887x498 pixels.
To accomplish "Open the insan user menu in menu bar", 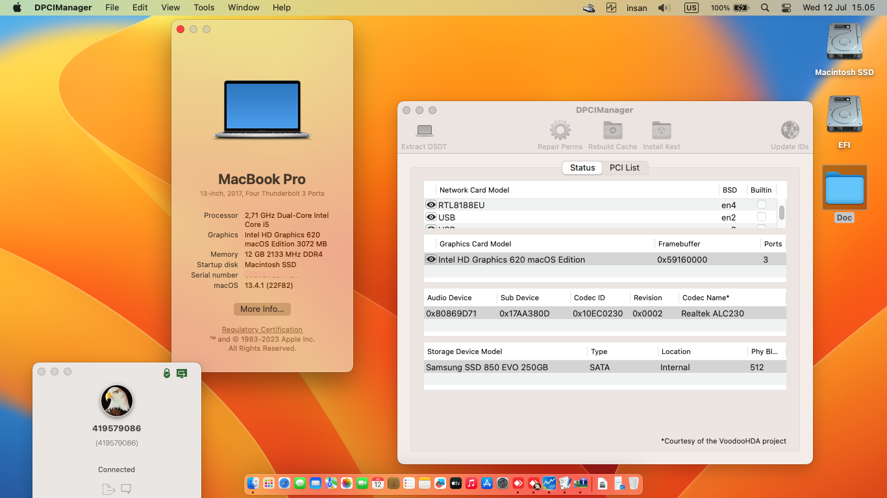I will click(637, 8).
